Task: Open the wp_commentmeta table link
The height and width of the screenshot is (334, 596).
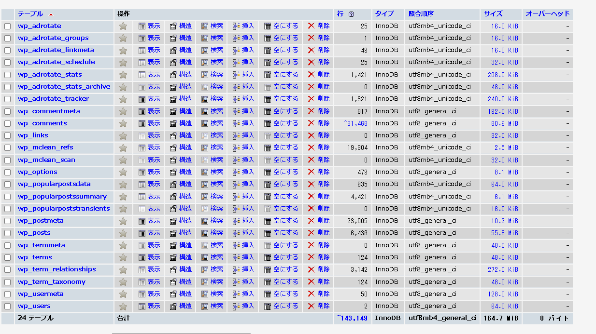Action: pyautogui.click(x=49, y=111)
